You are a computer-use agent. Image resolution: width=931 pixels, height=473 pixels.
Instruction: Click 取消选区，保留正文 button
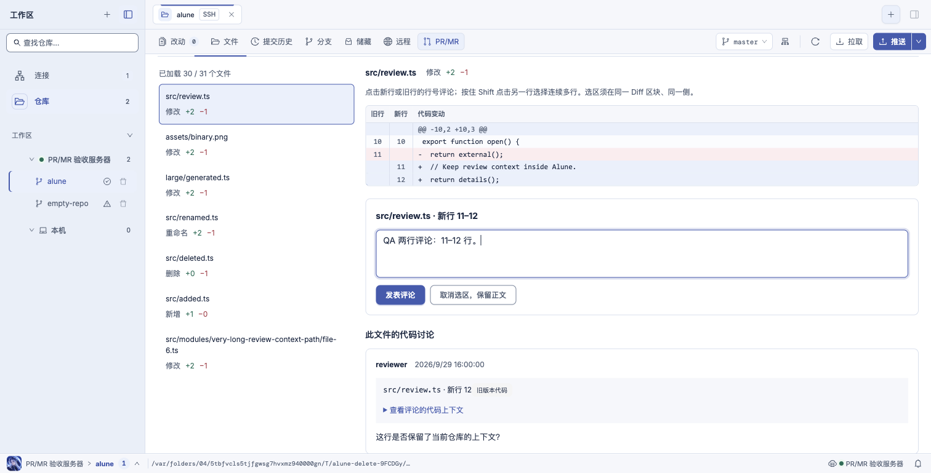473,295
